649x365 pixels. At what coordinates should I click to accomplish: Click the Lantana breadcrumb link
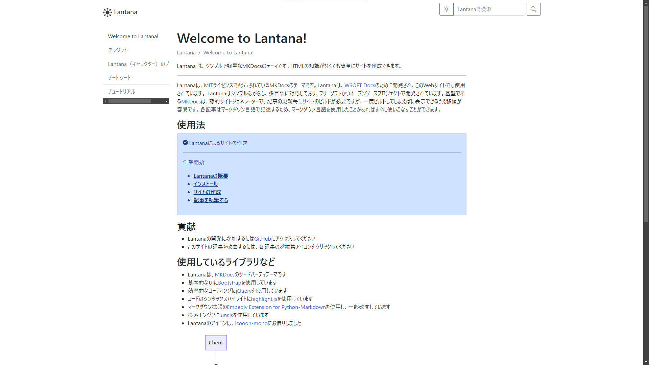[186, 53]
